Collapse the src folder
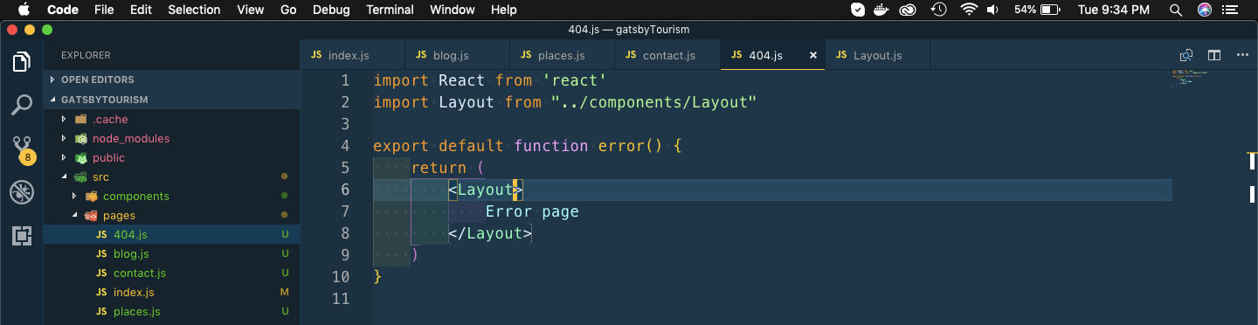1258x325 pixels. click(x=64, y=177)
